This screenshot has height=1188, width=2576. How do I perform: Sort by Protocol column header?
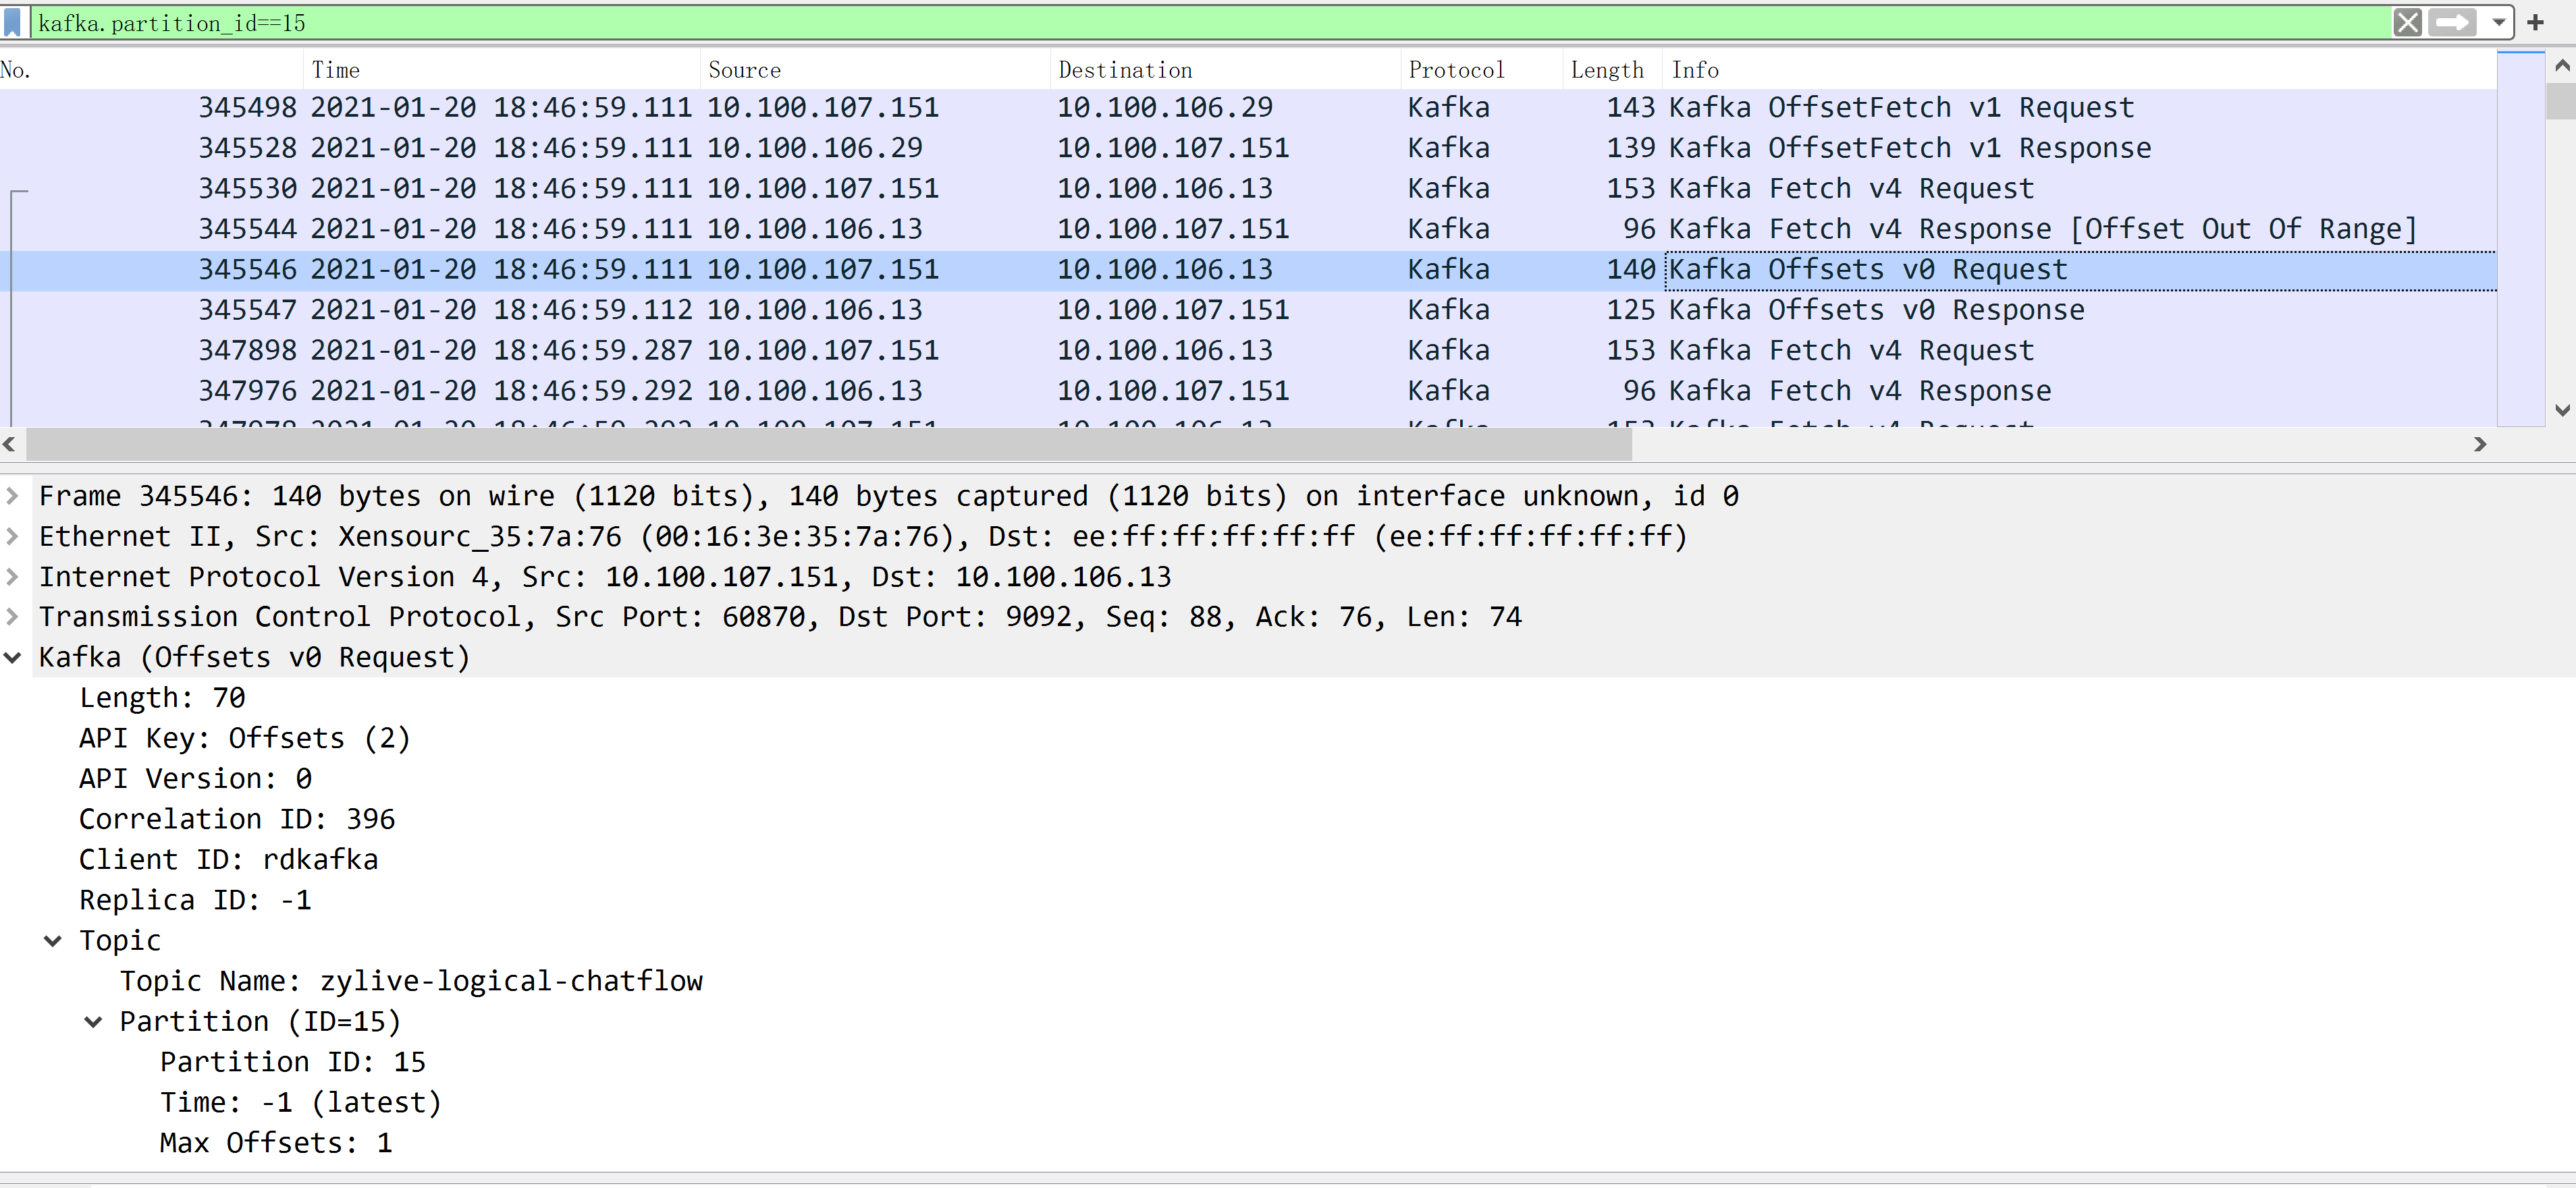tap(1455, 70)
